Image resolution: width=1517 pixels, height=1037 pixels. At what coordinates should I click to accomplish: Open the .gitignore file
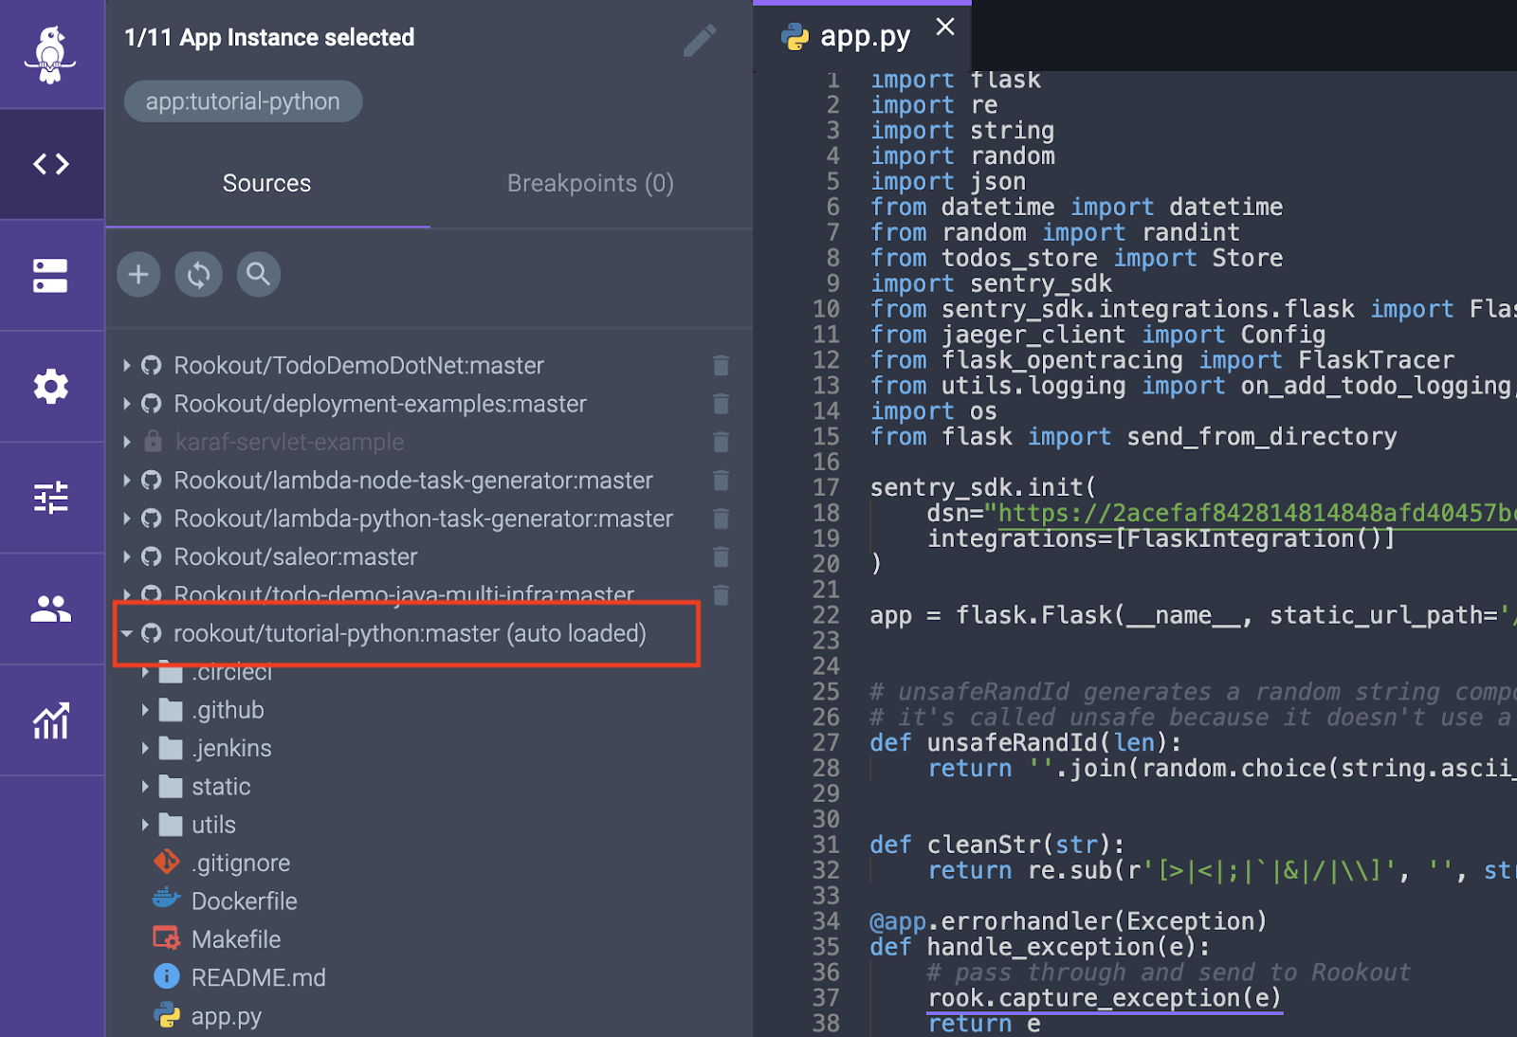[x=241, y=863]
